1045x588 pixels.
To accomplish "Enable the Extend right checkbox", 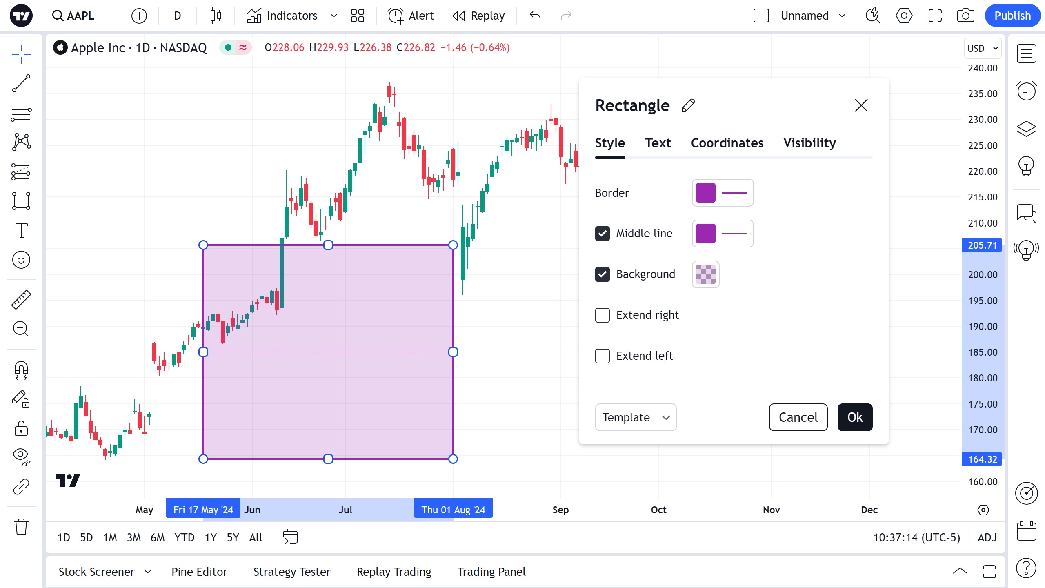I will (x=603, y=315).
